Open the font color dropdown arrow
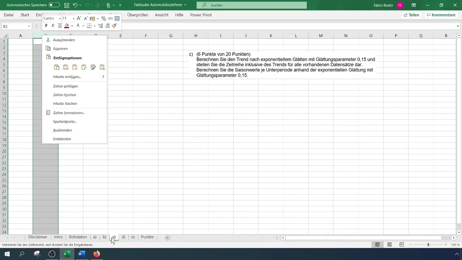Viewport: 462px width, 260px height. coord(83,26)
